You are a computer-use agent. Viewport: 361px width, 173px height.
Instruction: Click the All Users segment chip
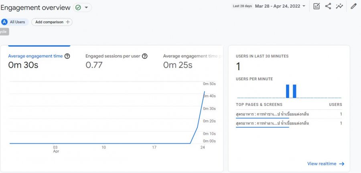(x=15, y=22)
